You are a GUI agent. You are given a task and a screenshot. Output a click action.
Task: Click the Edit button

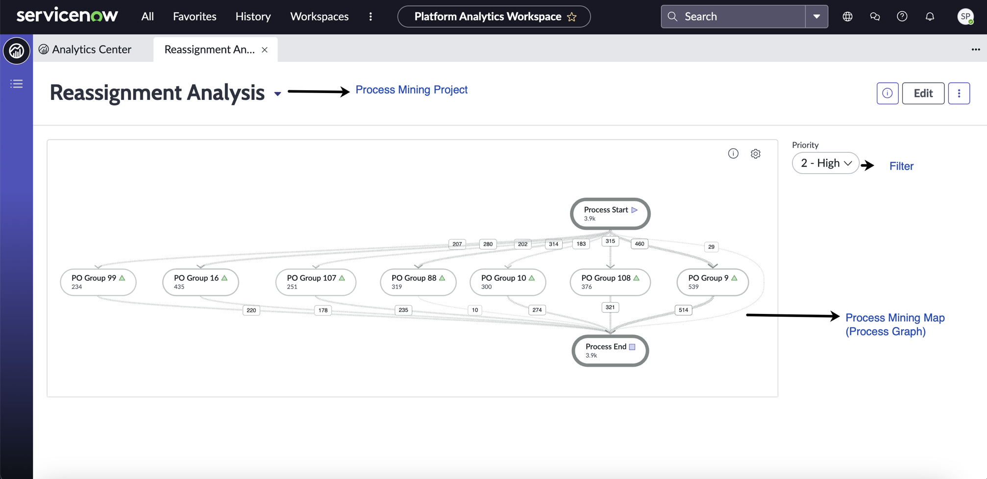pos(923,93)
